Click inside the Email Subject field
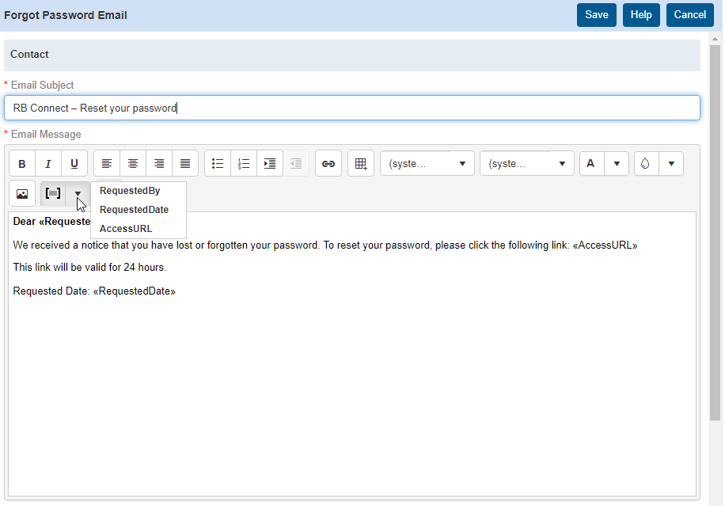 point(352,108)
